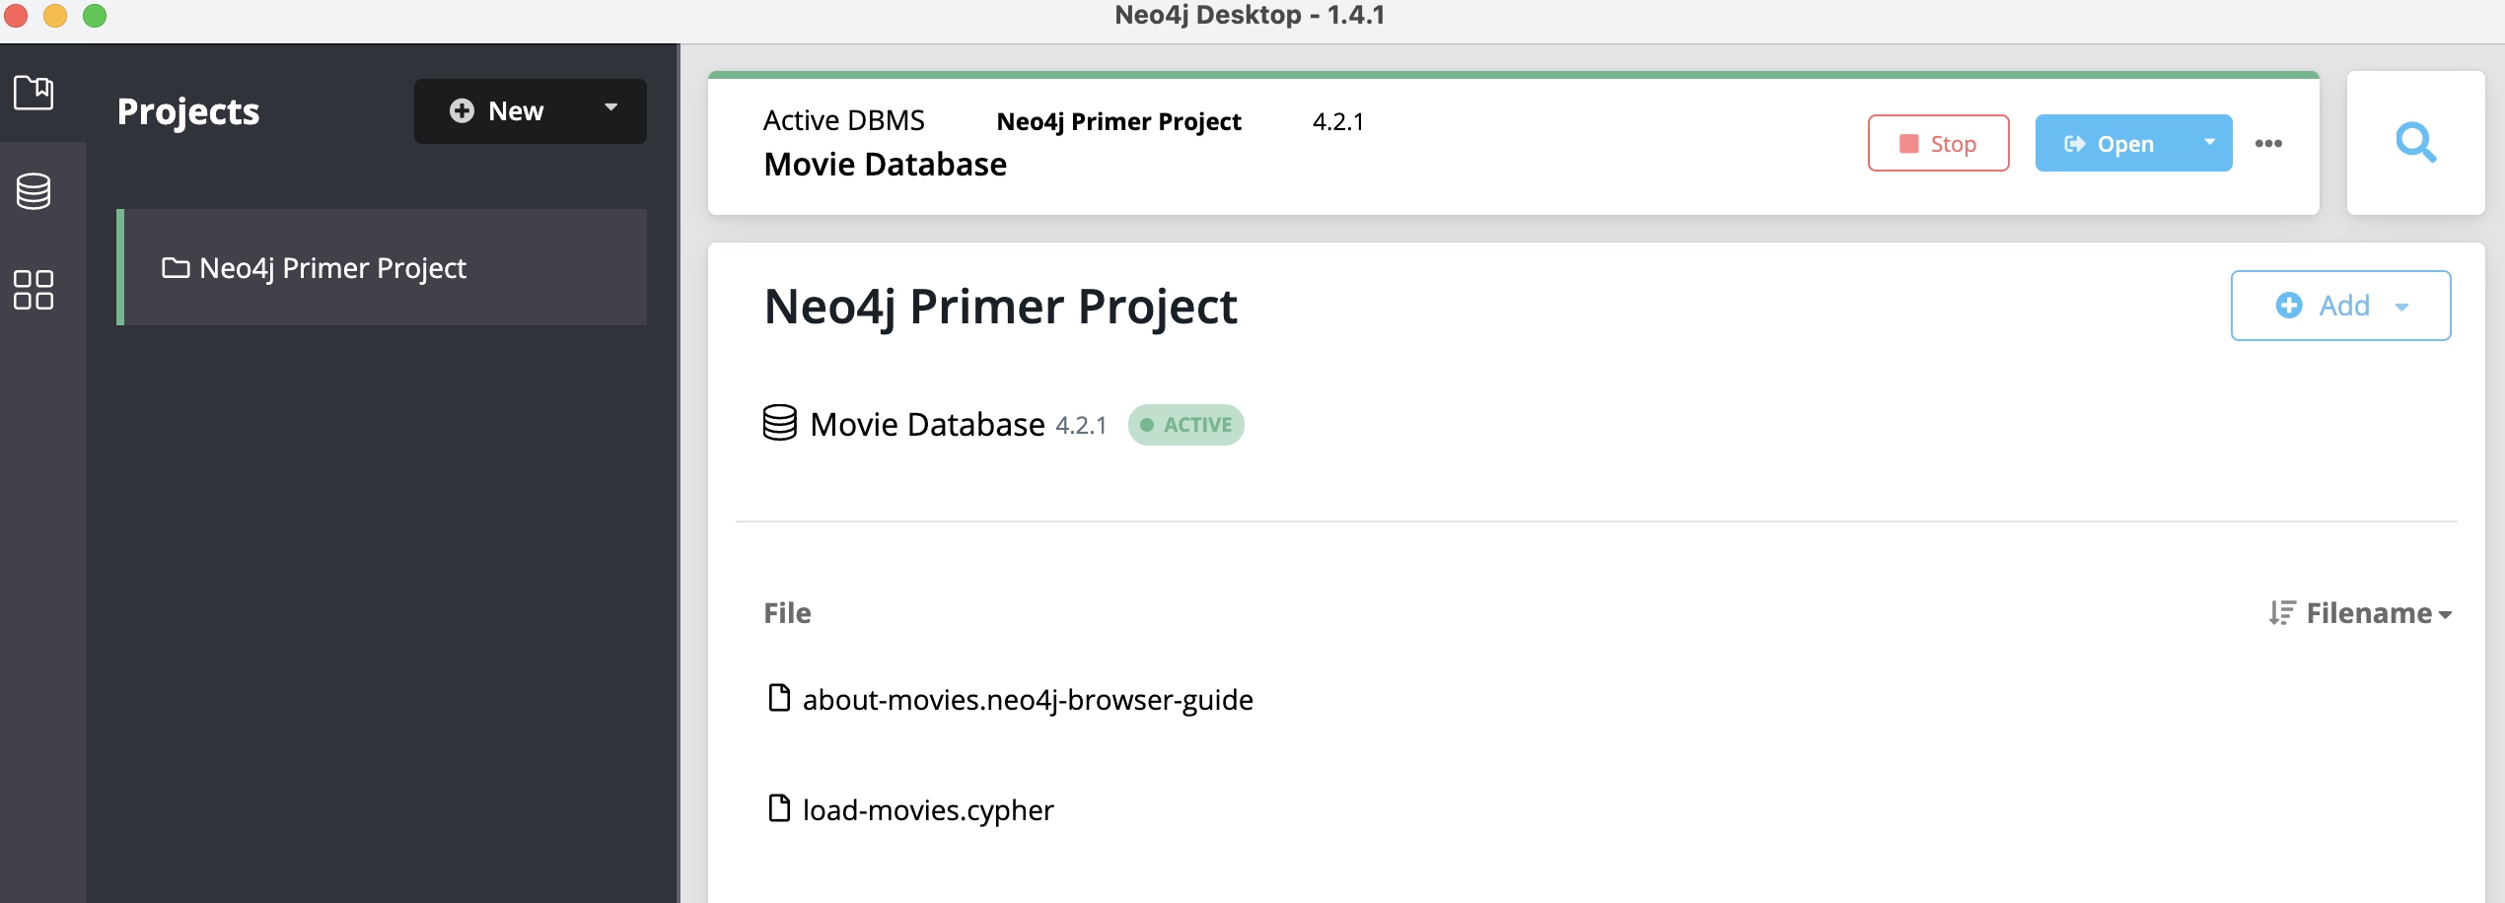Open the Graph Apps grid icon

(x=34, y=290)
